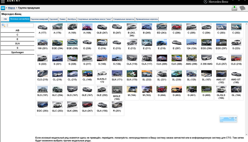248x142 pixels.
Task: Choose the AMG (298) model
Action: 191,62
